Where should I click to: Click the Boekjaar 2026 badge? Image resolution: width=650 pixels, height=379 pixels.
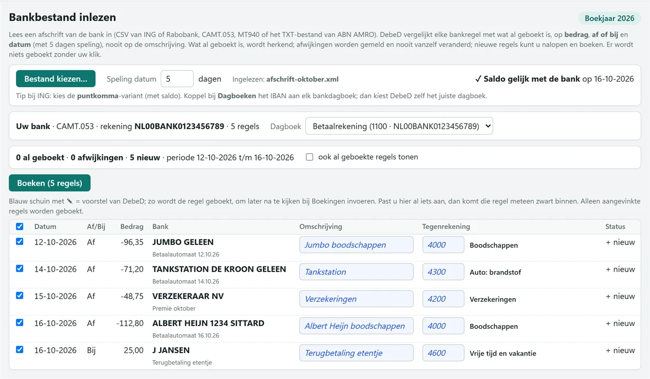pyautogui.click(x=609, y=18)
